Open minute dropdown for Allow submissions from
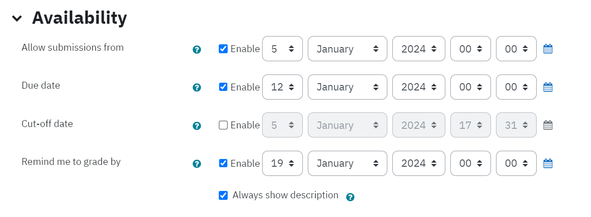This screenshot has height=217, width=591. click(516, 49)
